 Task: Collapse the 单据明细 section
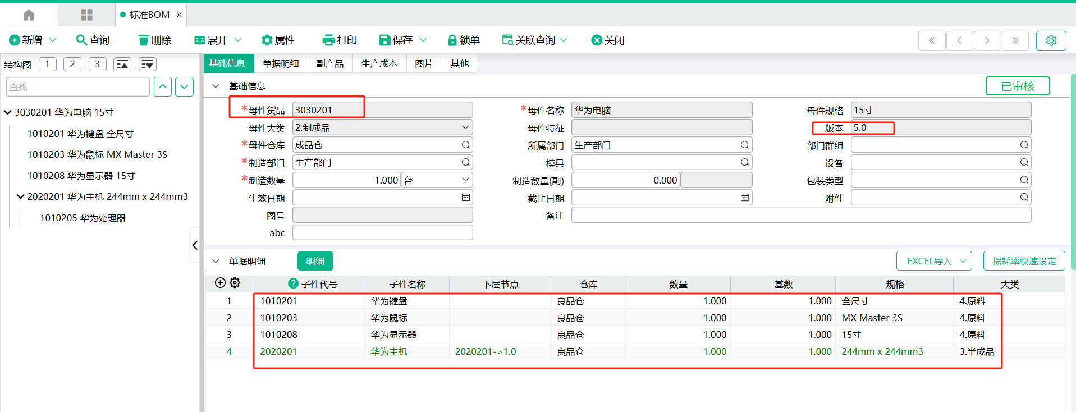(x=216, y=261)
